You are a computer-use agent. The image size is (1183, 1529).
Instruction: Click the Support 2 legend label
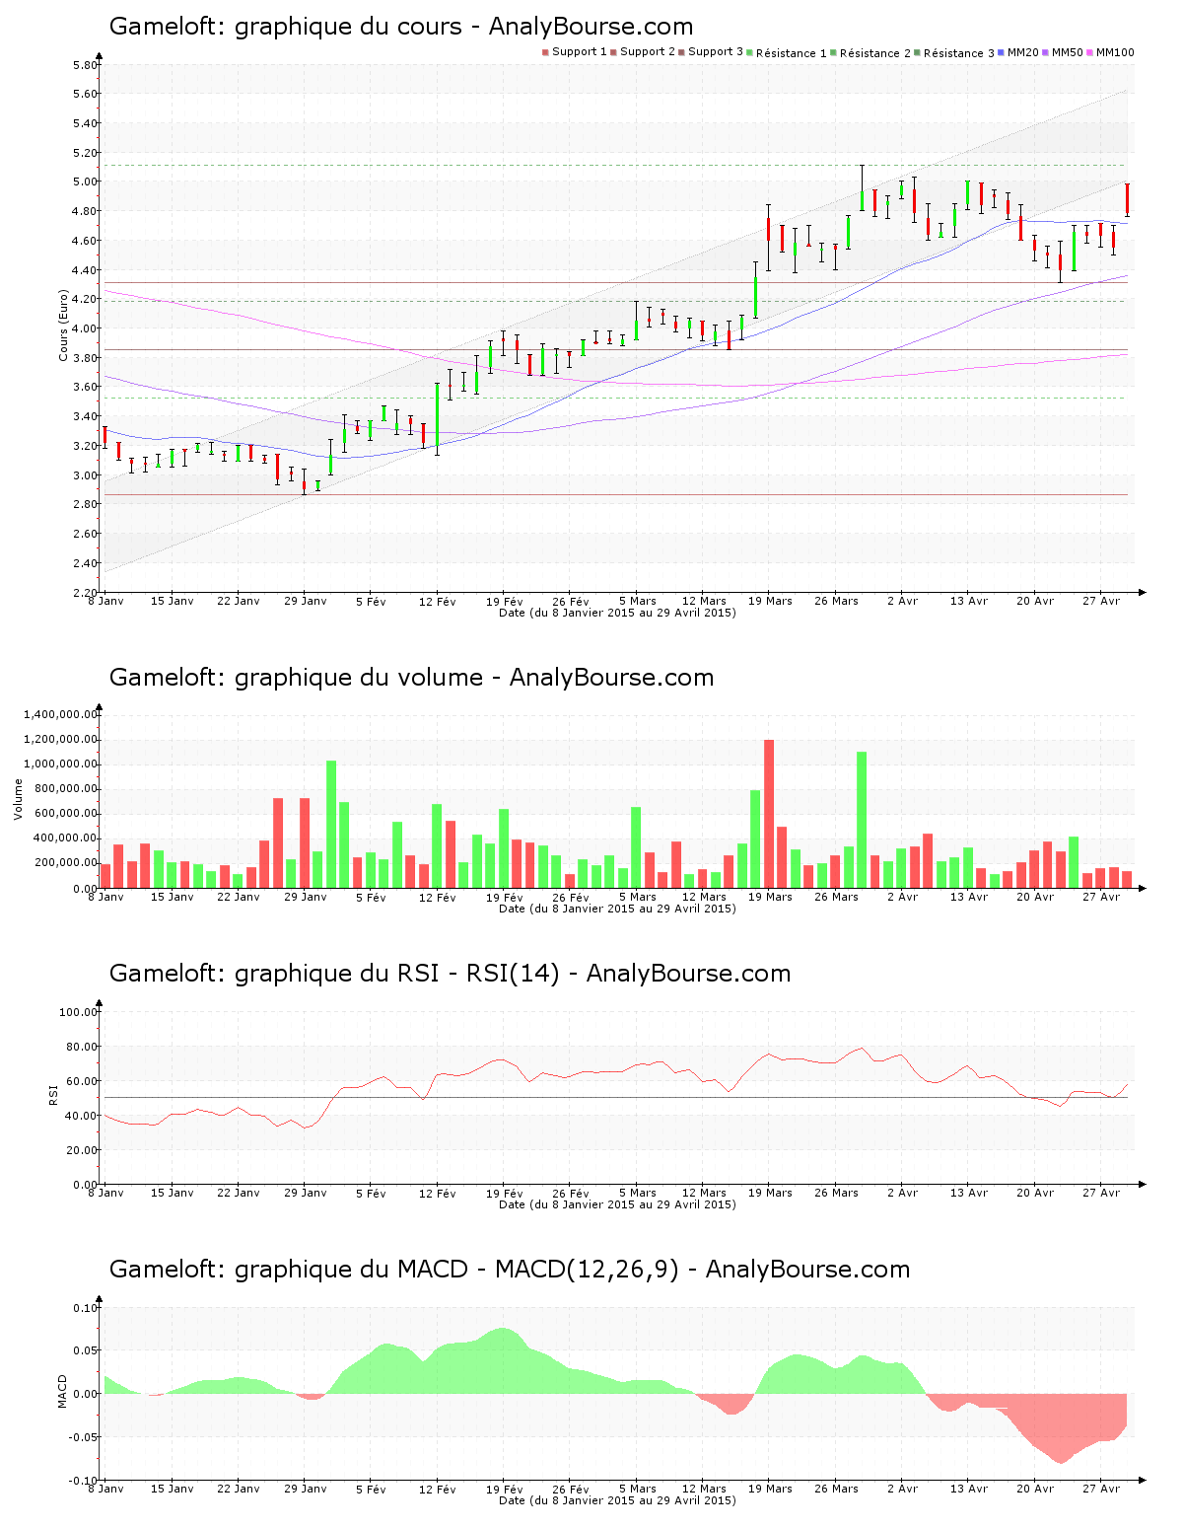coord(648,52)
